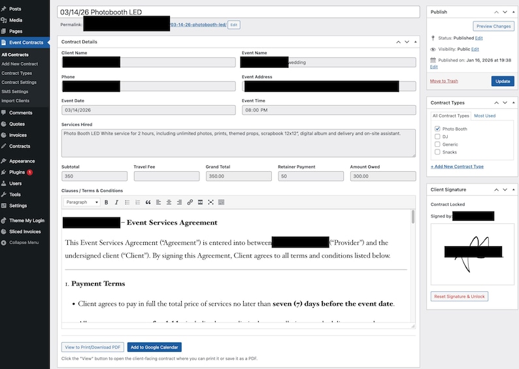Insert a bulleted list

[x=127, y=202]
